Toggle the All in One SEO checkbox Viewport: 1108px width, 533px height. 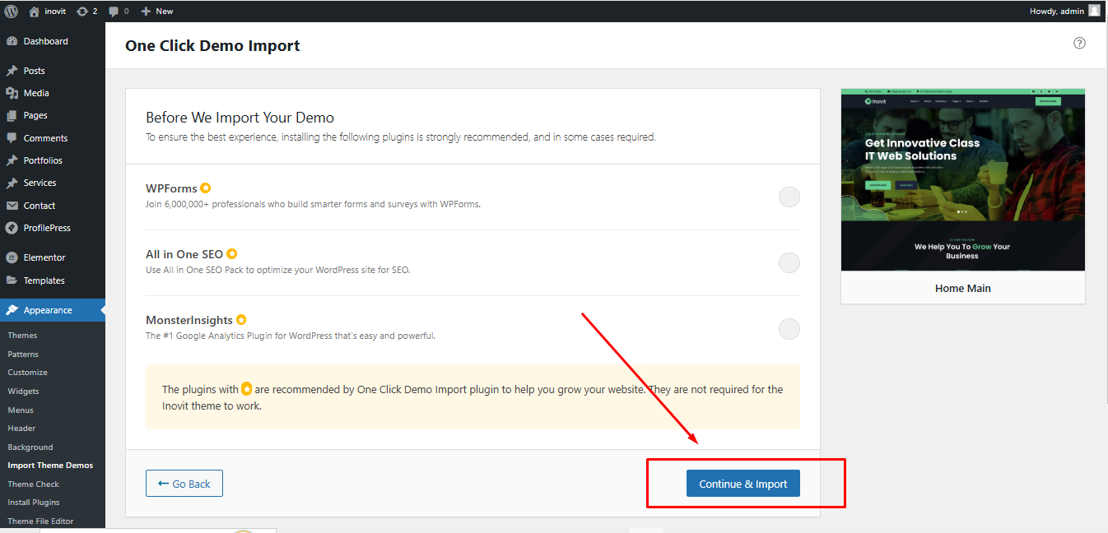789,262
